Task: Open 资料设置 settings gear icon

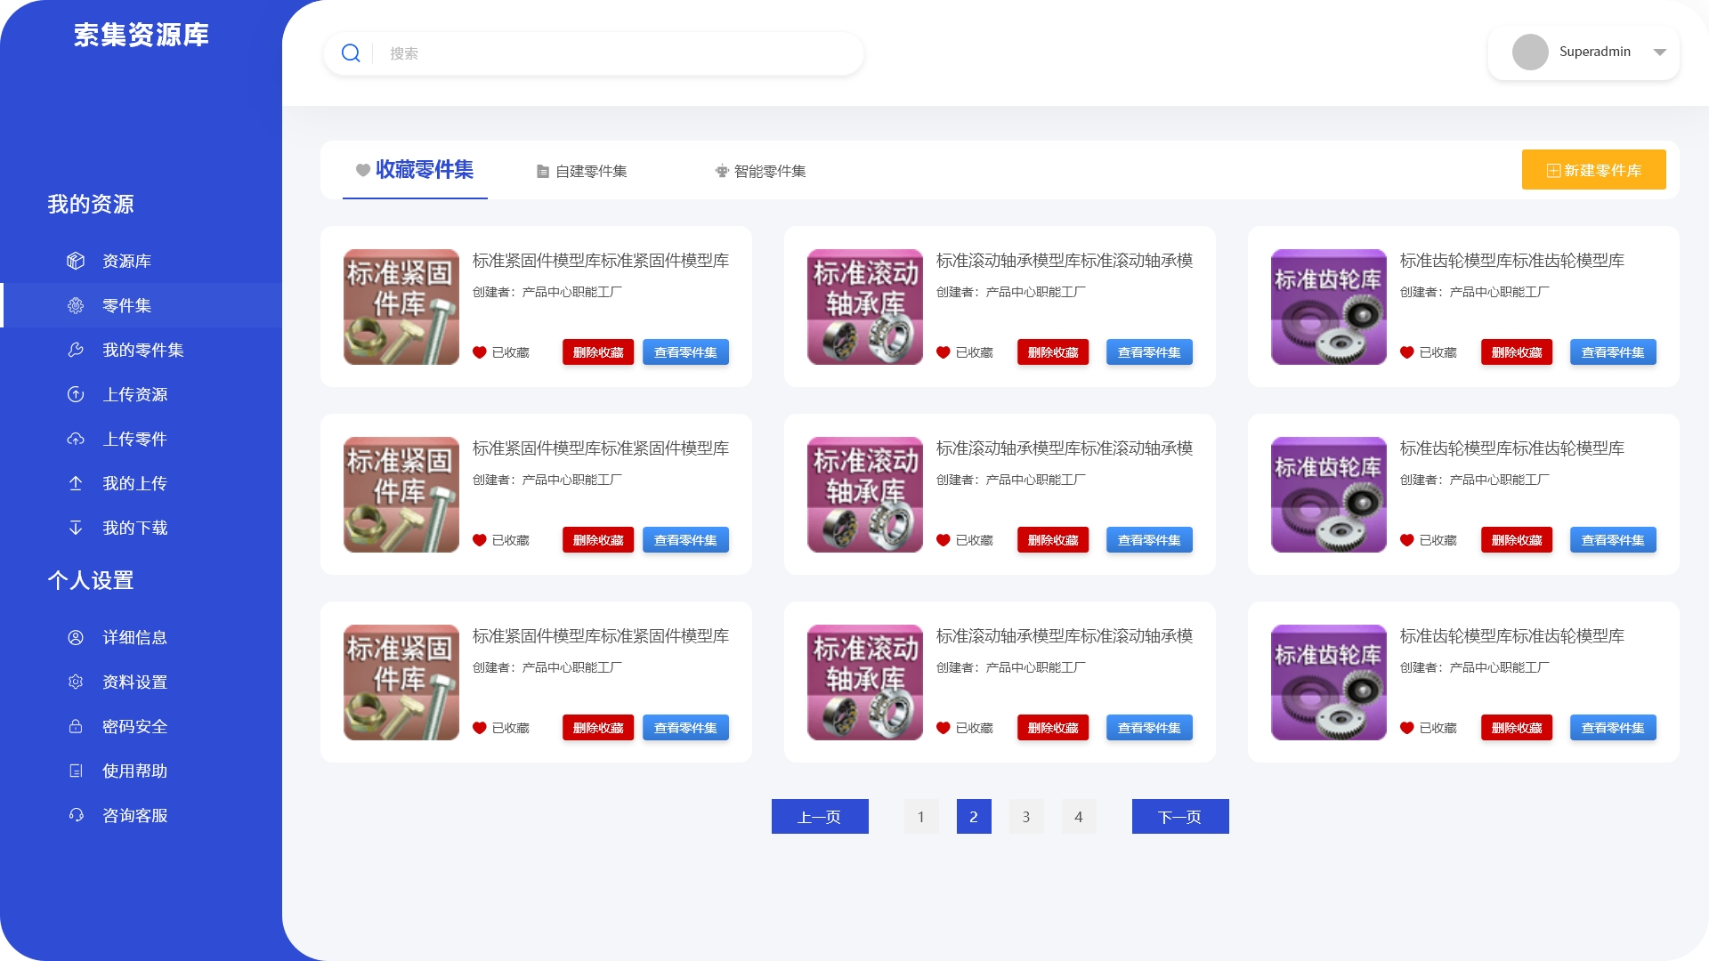Action: 76,682
